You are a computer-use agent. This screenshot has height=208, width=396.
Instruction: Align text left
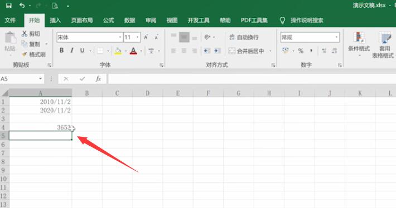point(173,51)
